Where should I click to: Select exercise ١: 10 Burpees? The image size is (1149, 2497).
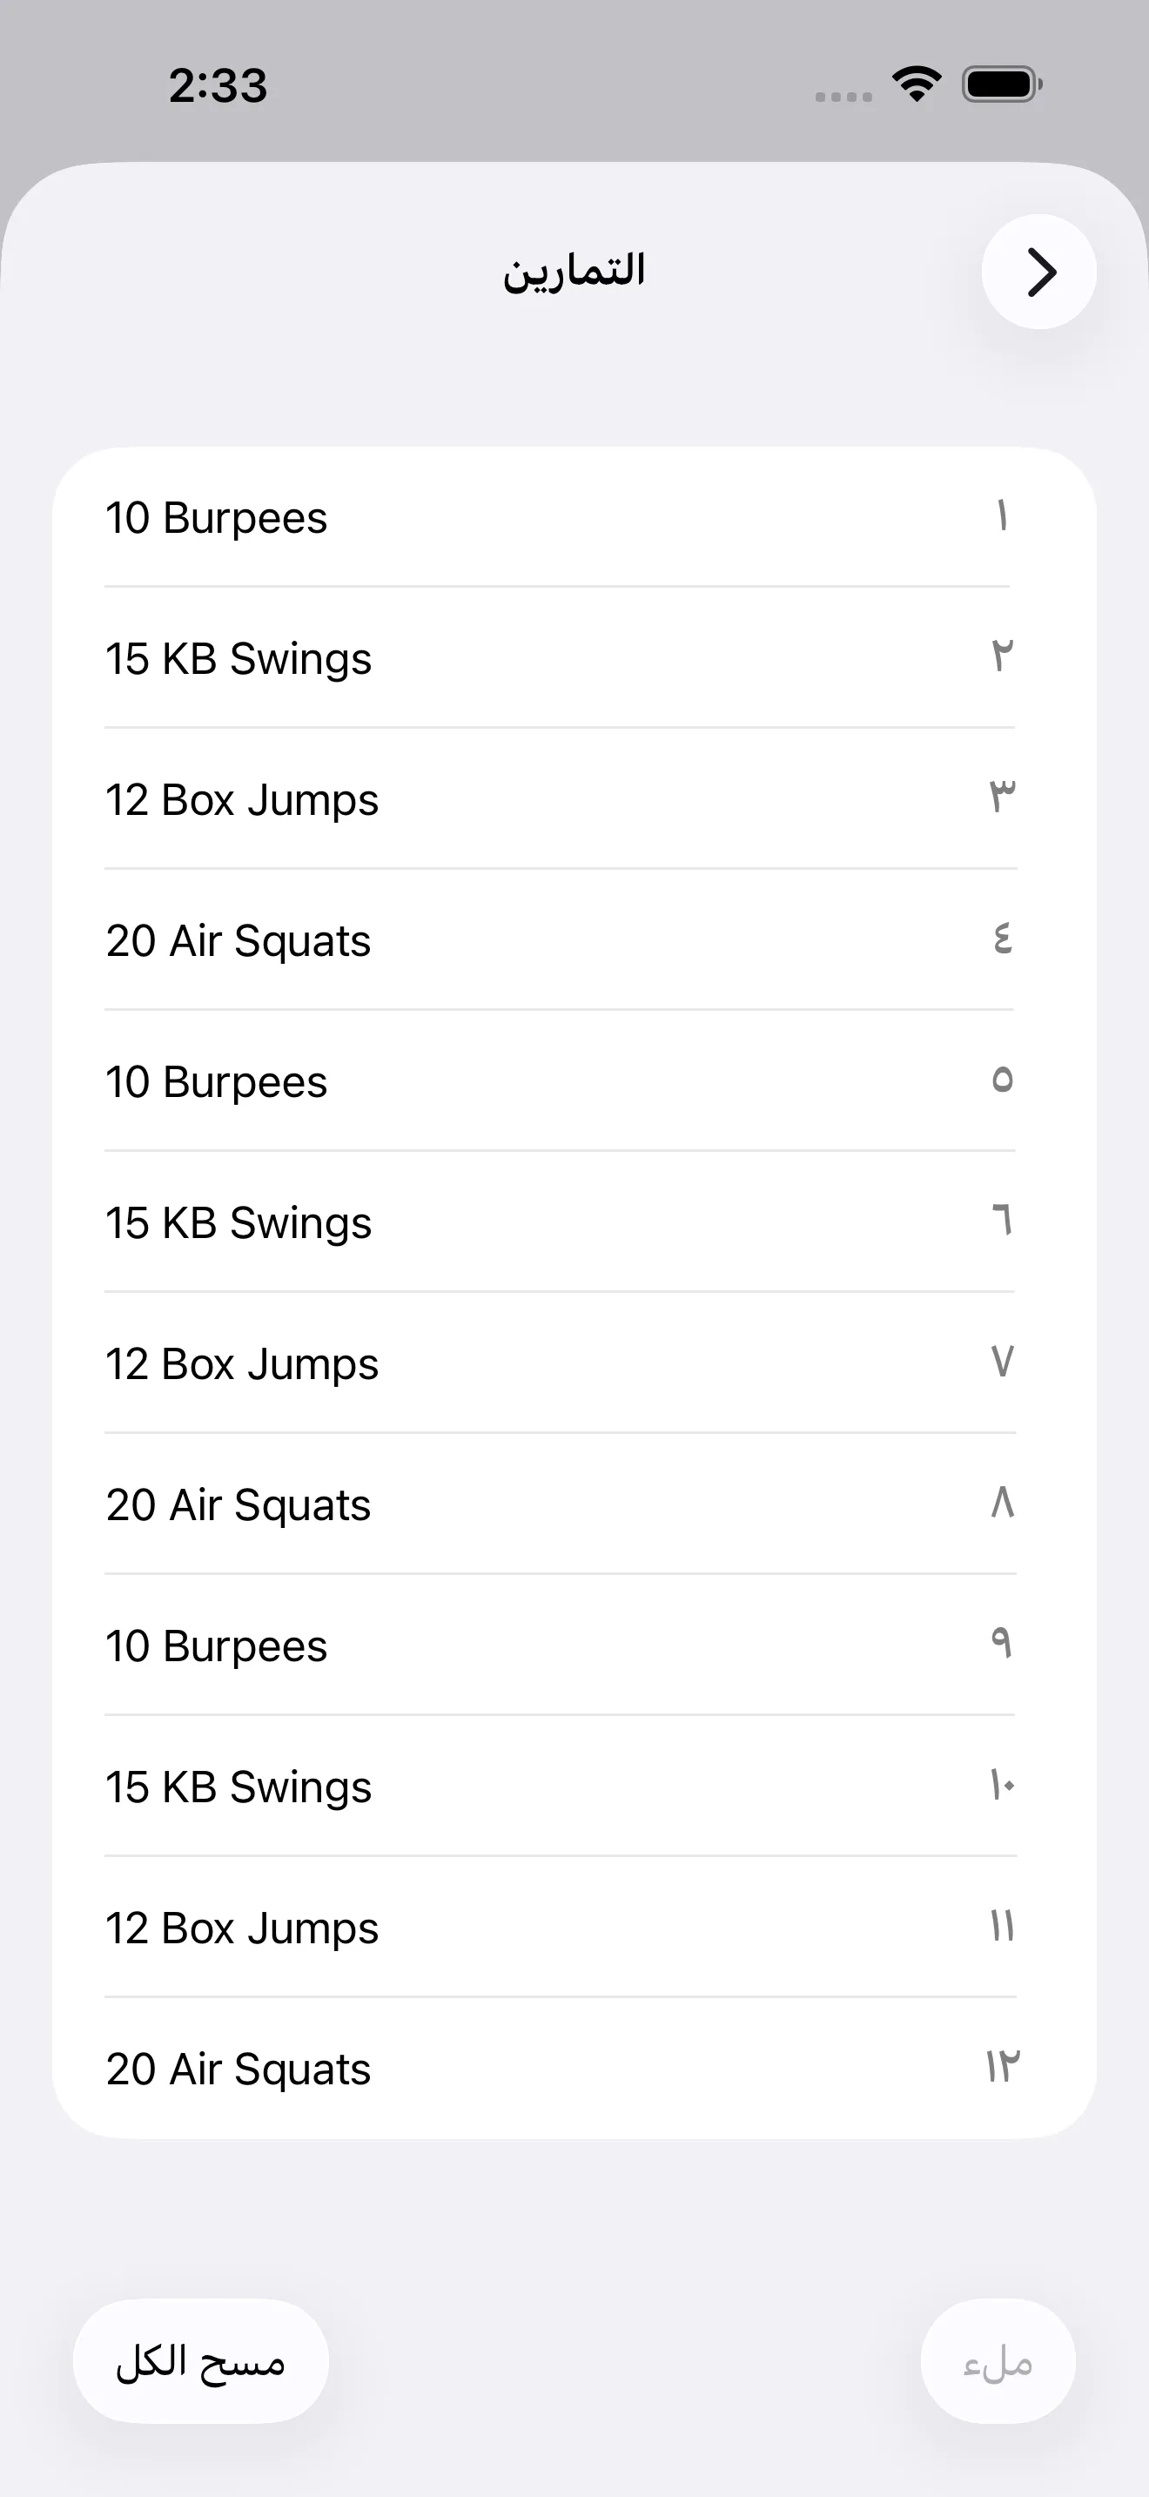[x=574, y=518]
